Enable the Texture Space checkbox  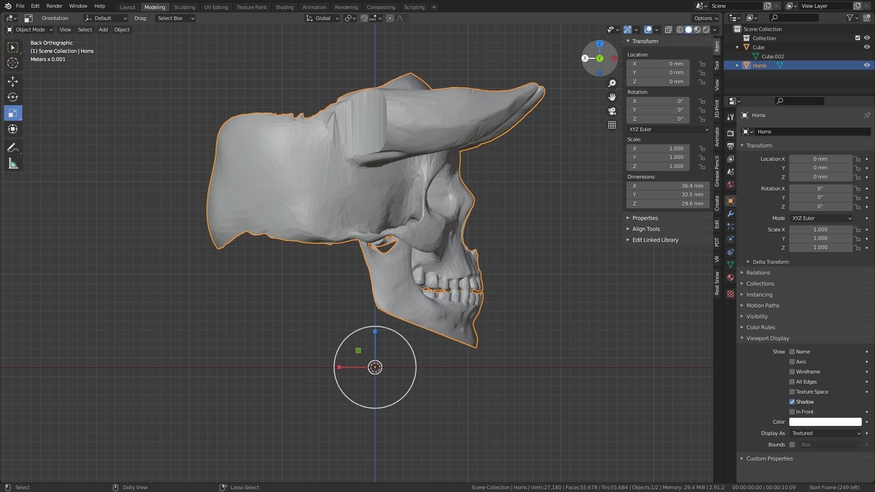click(x=792, y=392)
